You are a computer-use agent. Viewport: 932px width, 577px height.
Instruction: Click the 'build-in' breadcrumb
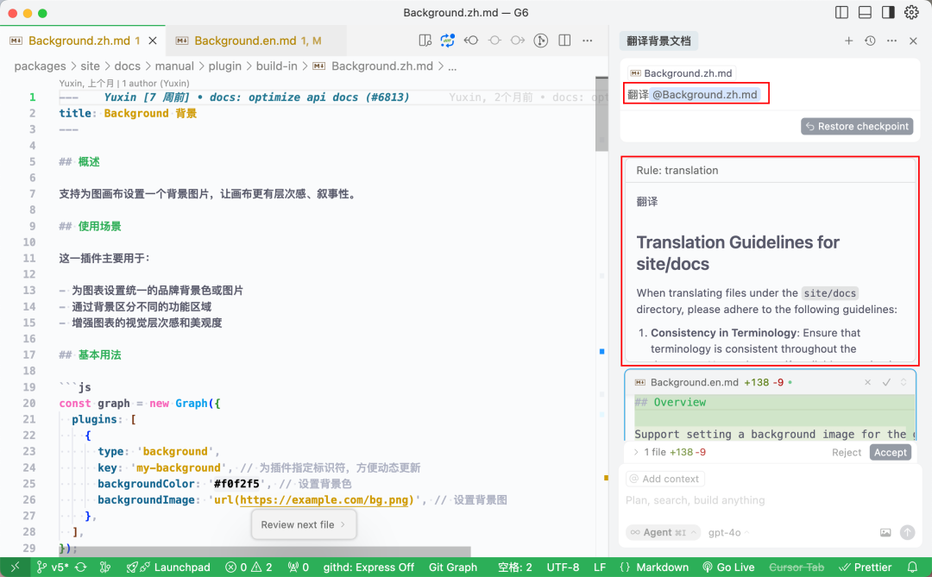coord(276,66)
